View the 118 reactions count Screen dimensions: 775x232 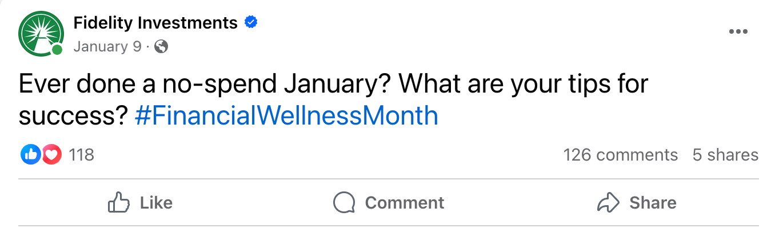pos(81,155)
